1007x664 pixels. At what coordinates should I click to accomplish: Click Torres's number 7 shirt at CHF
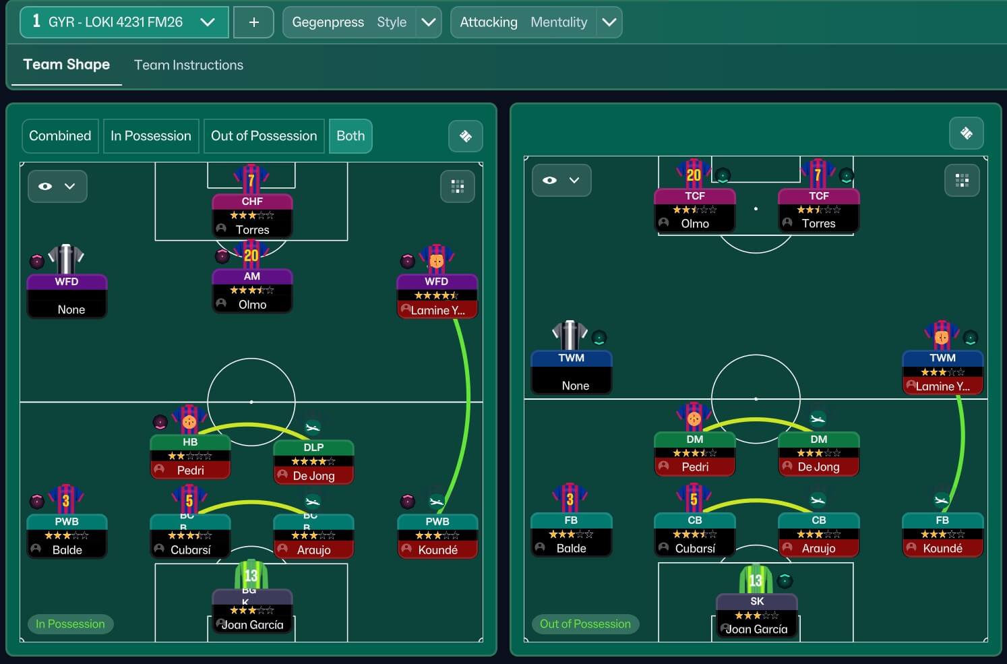[251, 179]
